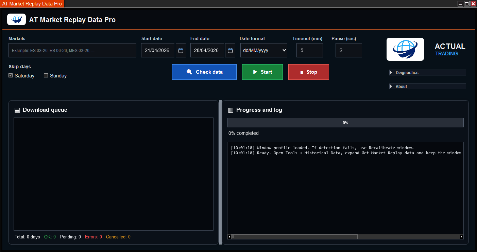Click the "ACTUAL" brand text
477x252 pixels.
pos(450,46)
